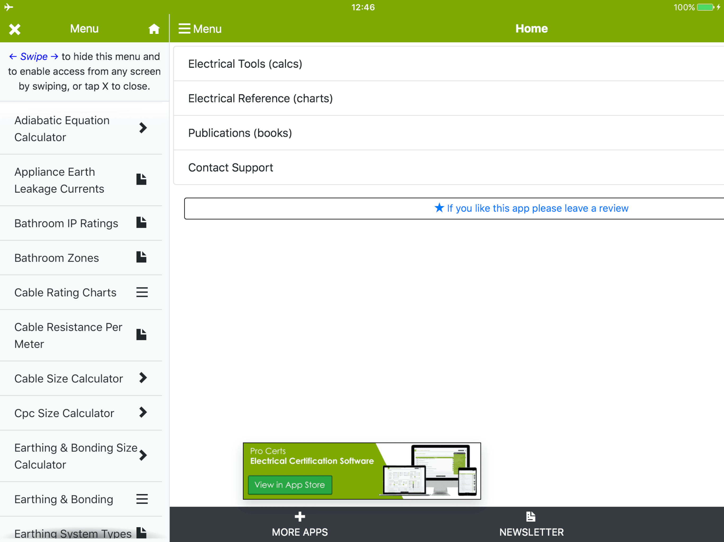Open Cpc Size Calculator chevron
This screenshot has width=724, height=542.
(x=143, y=413)
